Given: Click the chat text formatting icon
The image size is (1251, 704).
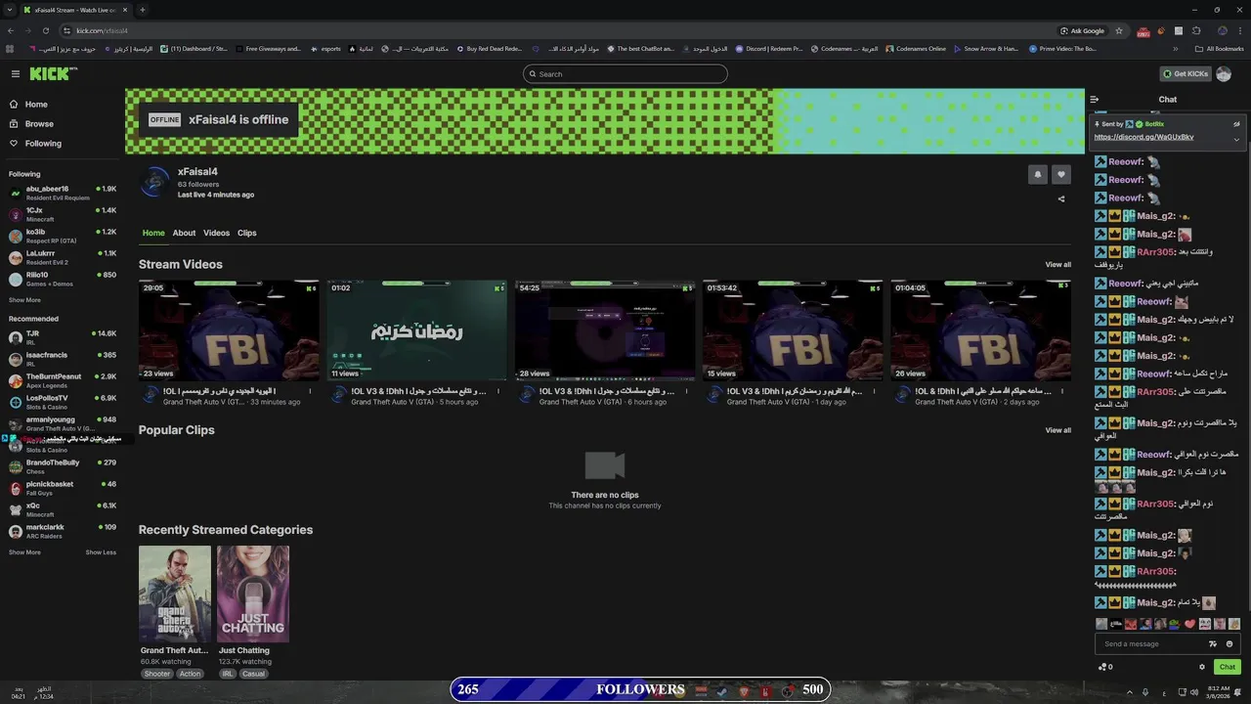Looking at the screenshot, I should click(x=1213, y=644).
